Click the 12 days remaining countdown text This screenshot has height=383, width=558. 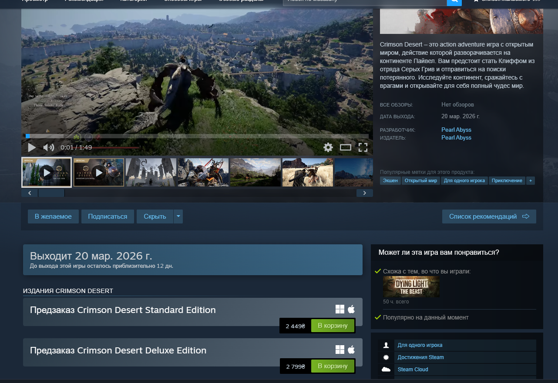pyautogui.click(x=101, y=266)
